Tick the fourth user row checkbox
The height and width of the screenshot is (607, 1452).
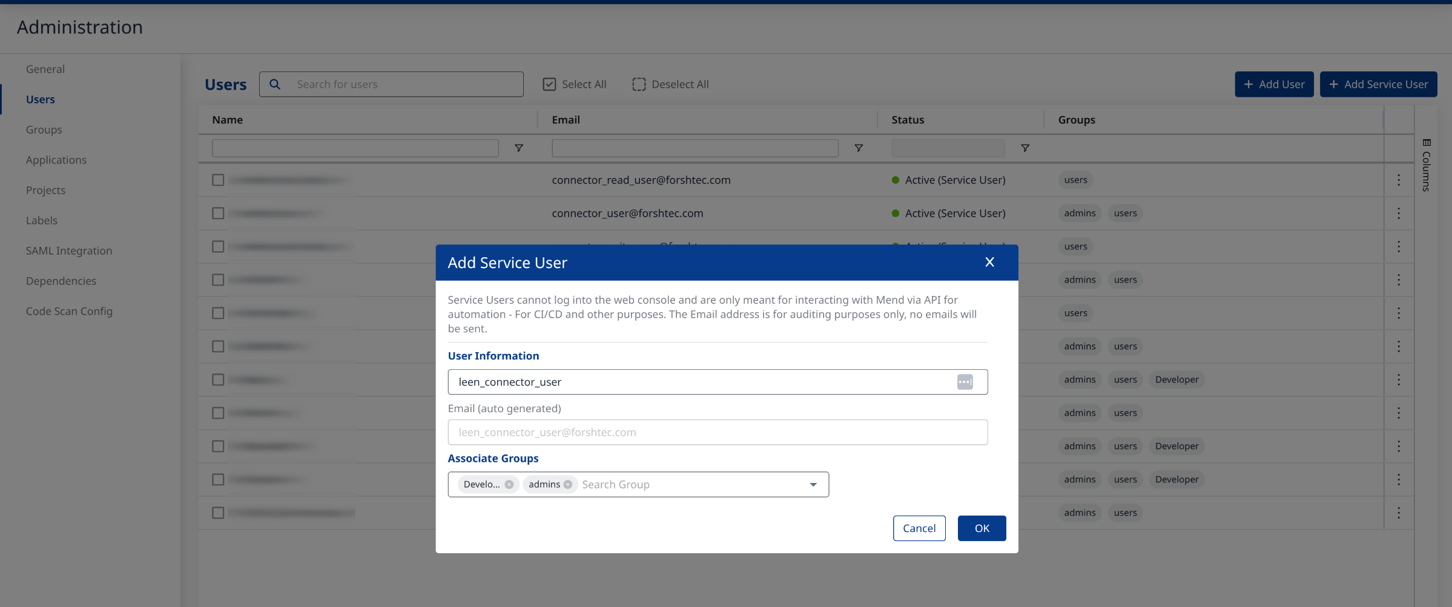click(218, 280)
